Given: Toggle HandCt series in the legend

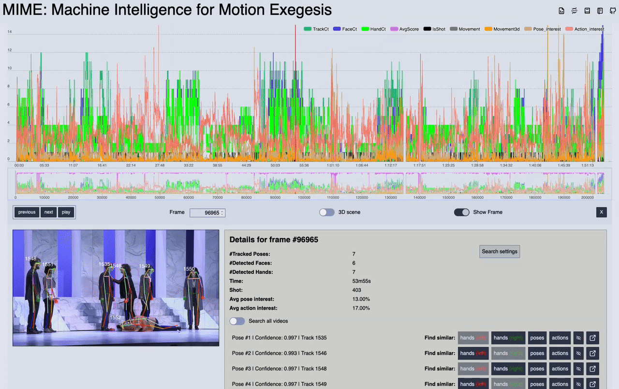Looking at the screenshot, I should click(373, 29).
